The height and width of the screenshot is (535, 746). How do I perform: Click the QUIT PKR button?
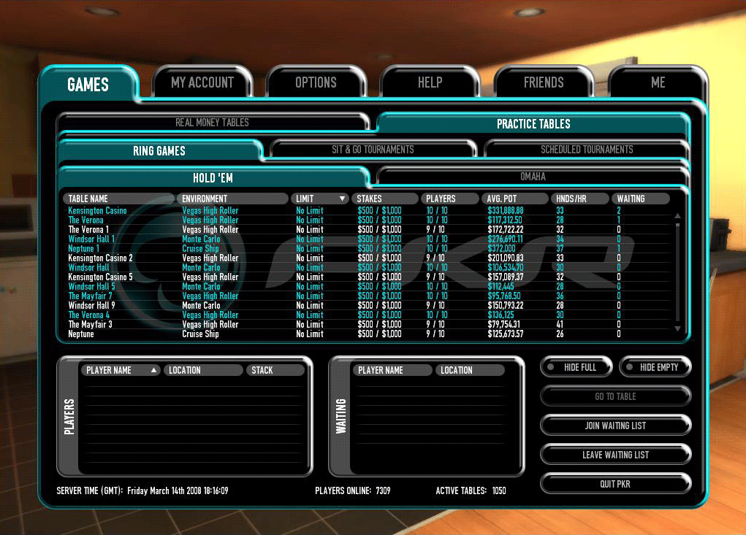[x=615, y=484]
